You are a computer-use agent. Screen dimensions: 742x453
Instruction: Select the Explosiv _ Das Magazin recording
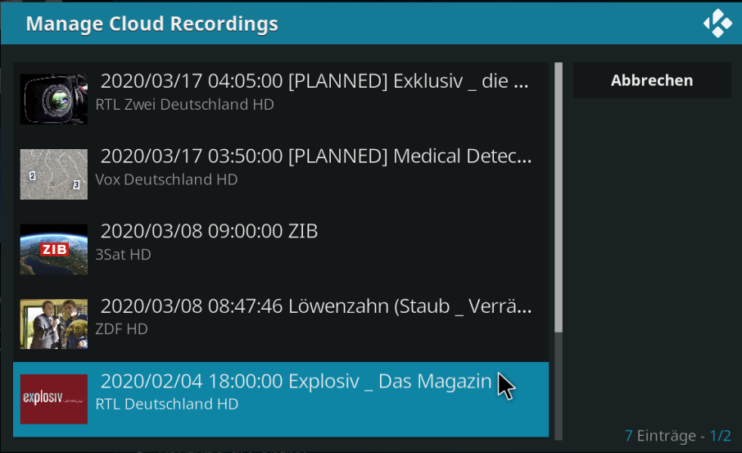(281, 399)
